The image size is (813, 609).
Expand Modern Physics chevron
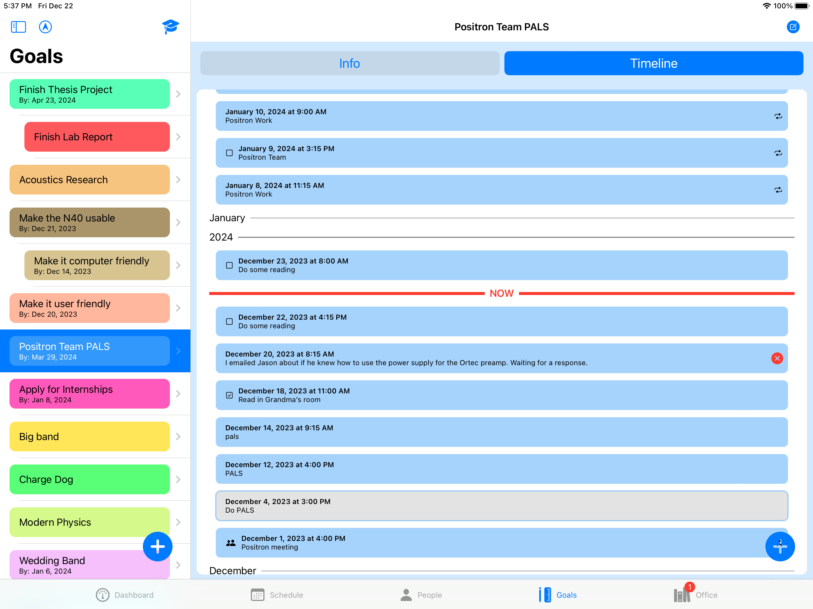tap(178, 522)
